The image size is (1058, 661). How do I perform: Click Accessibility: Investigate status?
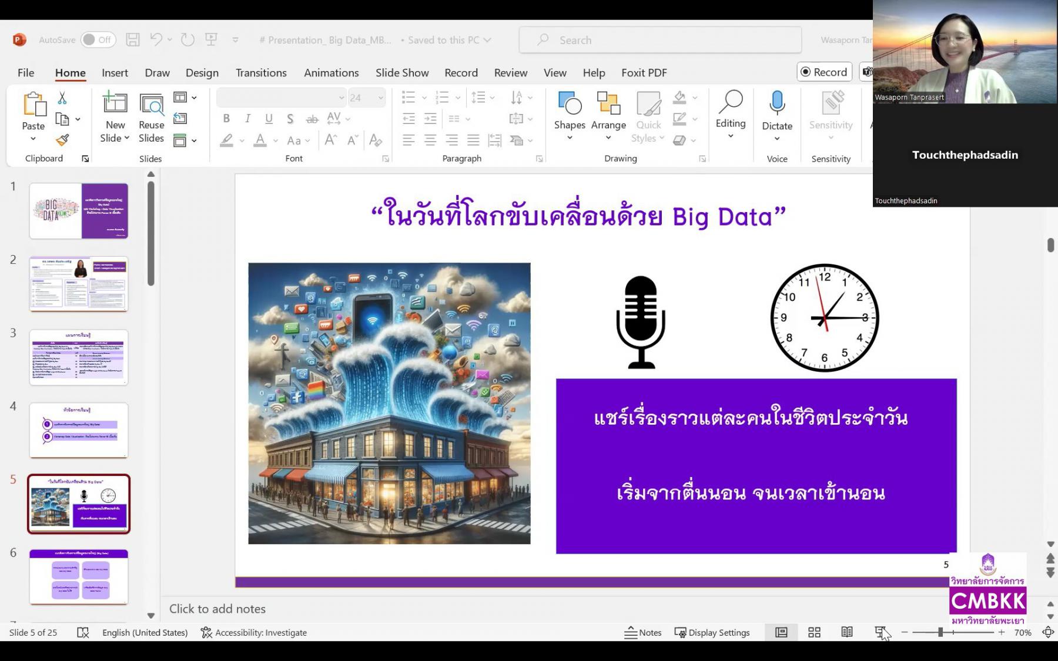254,632
